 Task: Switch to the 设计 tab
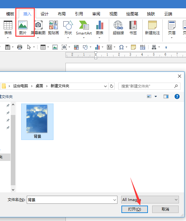(x=45, y=14)
